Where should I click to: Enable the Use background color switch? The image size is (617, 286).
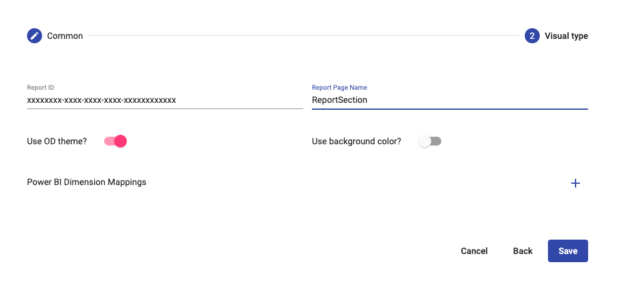pyautogui.click(x=430, y=141)
